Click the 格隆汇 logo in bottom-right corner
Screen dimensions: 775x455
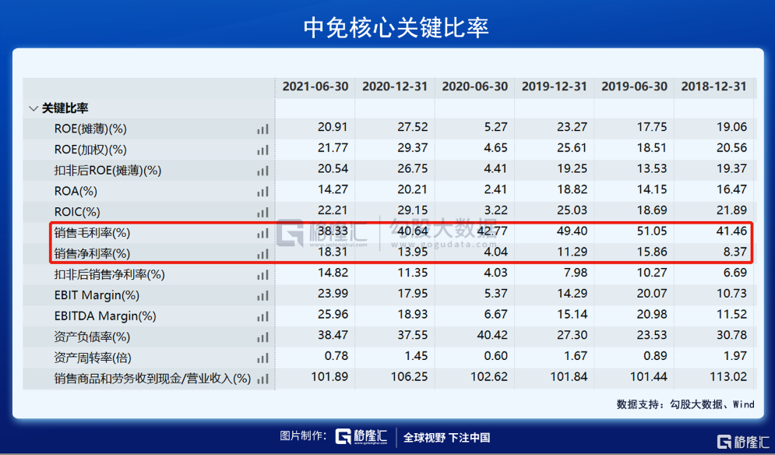(x=742, y=441)
